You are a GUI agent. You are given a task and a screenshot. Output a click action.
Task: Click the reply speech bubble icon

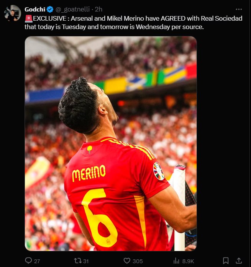[28, 260]
